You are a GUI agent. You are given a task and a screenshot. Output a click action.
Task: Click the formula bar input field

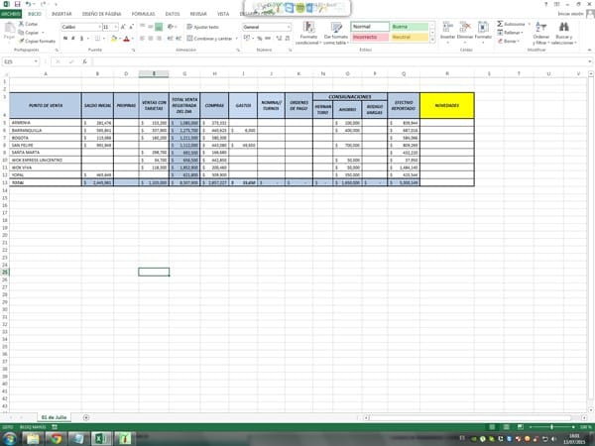pos(339,61)
